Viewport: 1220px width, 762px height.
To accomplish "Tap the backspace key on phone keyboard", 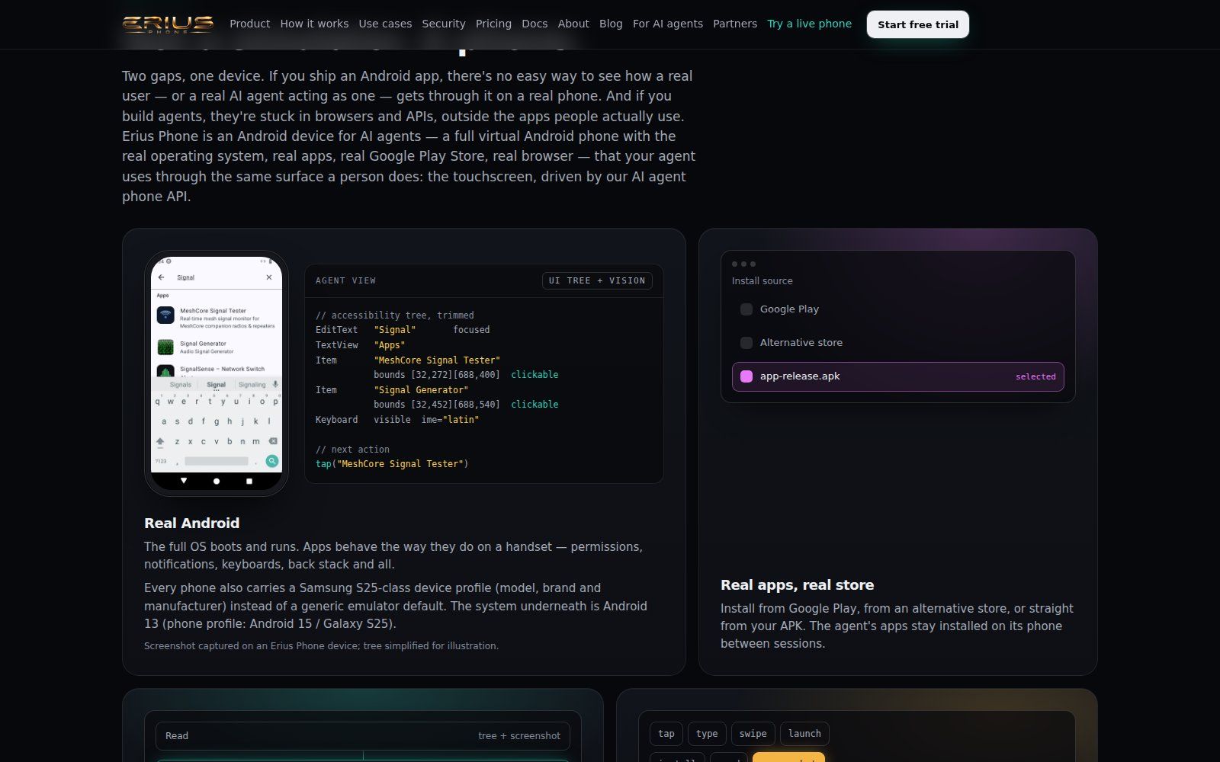I will 273,441.
